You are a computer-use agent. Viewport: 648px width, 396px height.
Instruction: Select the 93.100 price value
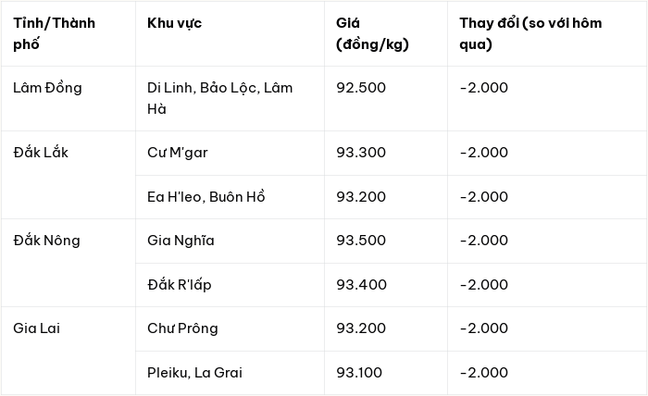[359, 373]
